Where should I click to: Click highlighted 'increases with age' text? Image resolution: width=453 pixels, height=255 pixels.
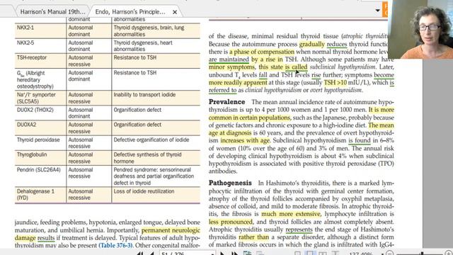[245, 141]
